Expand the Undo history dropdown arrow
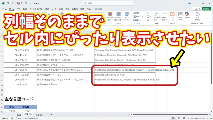Image resolution: width=213 pixels, height=120 pixels. tap(10, 3)
